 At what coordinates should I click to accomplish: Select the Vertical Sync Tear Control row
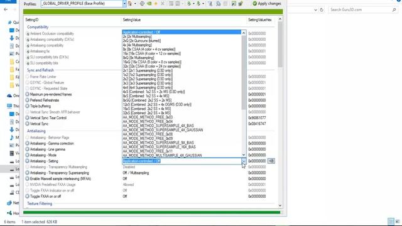click(x=150, y=118)
